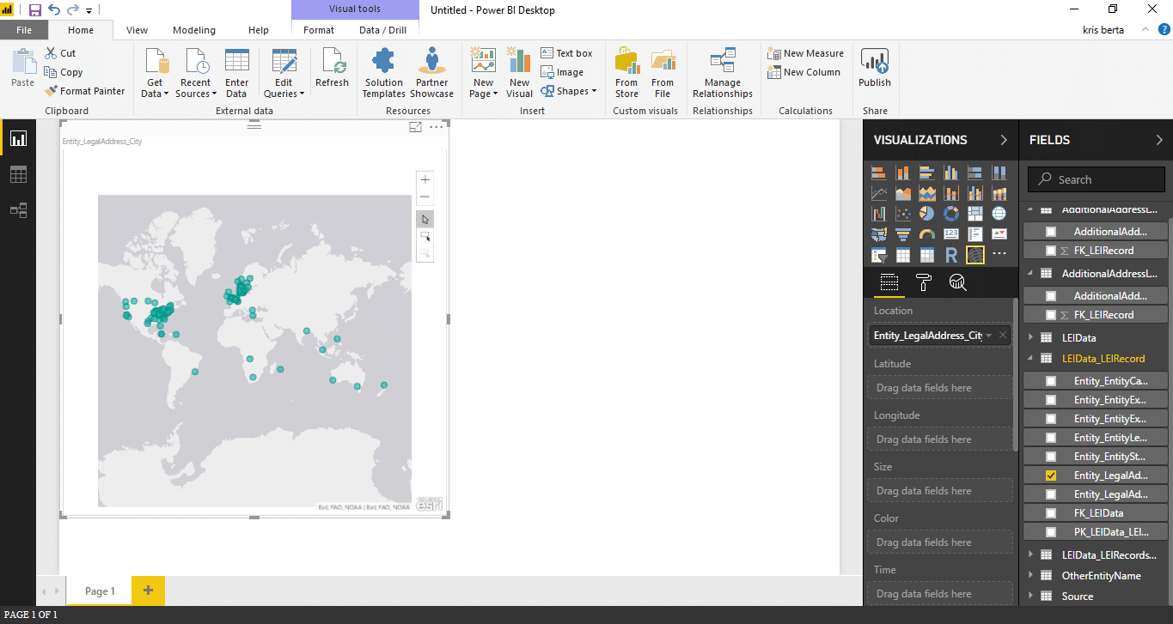Select the filled map visual

(879, 234)
